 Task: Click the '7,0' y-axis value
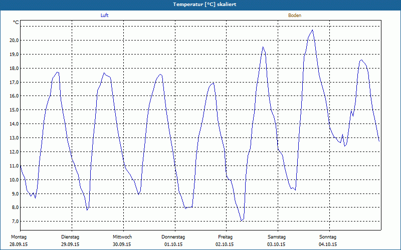click(16, 221)
